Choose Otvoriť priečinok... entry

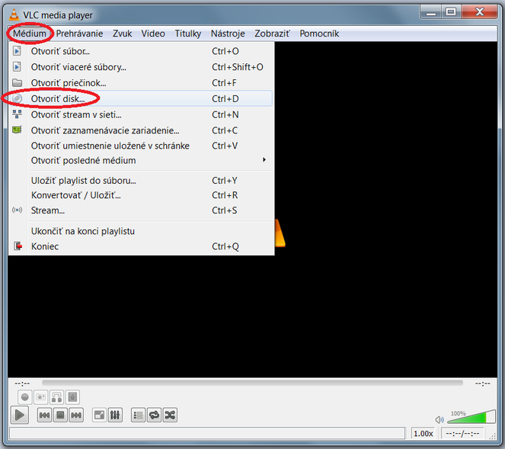pyautogui.click(x=141, y=83)
